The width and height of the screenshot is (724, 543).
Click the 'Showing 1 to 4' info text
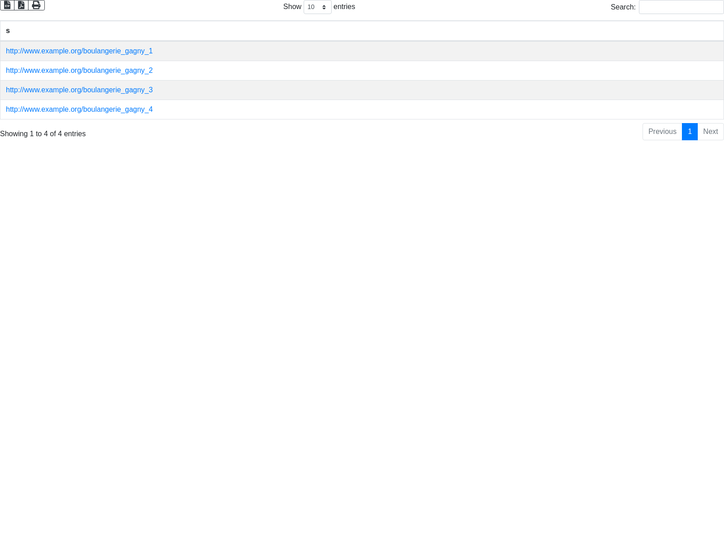click(43, 134)
